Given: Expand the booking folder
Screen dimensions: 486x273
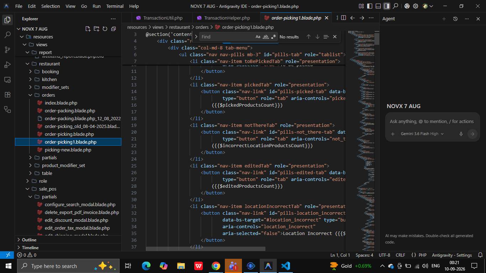Looking at the screenshot, I should 50,71.
